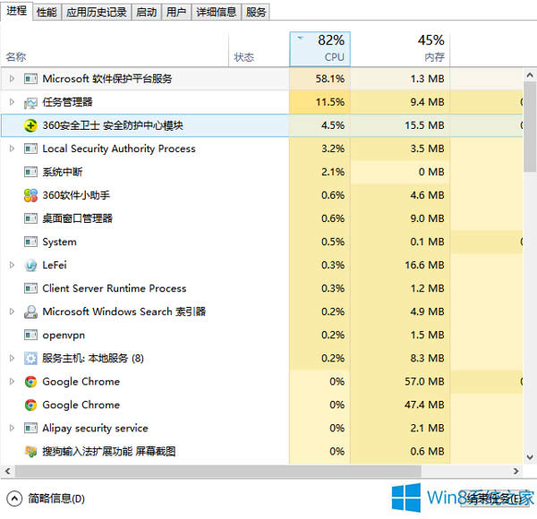Click the horizontal scrollbar right arrow

[516, 472]
